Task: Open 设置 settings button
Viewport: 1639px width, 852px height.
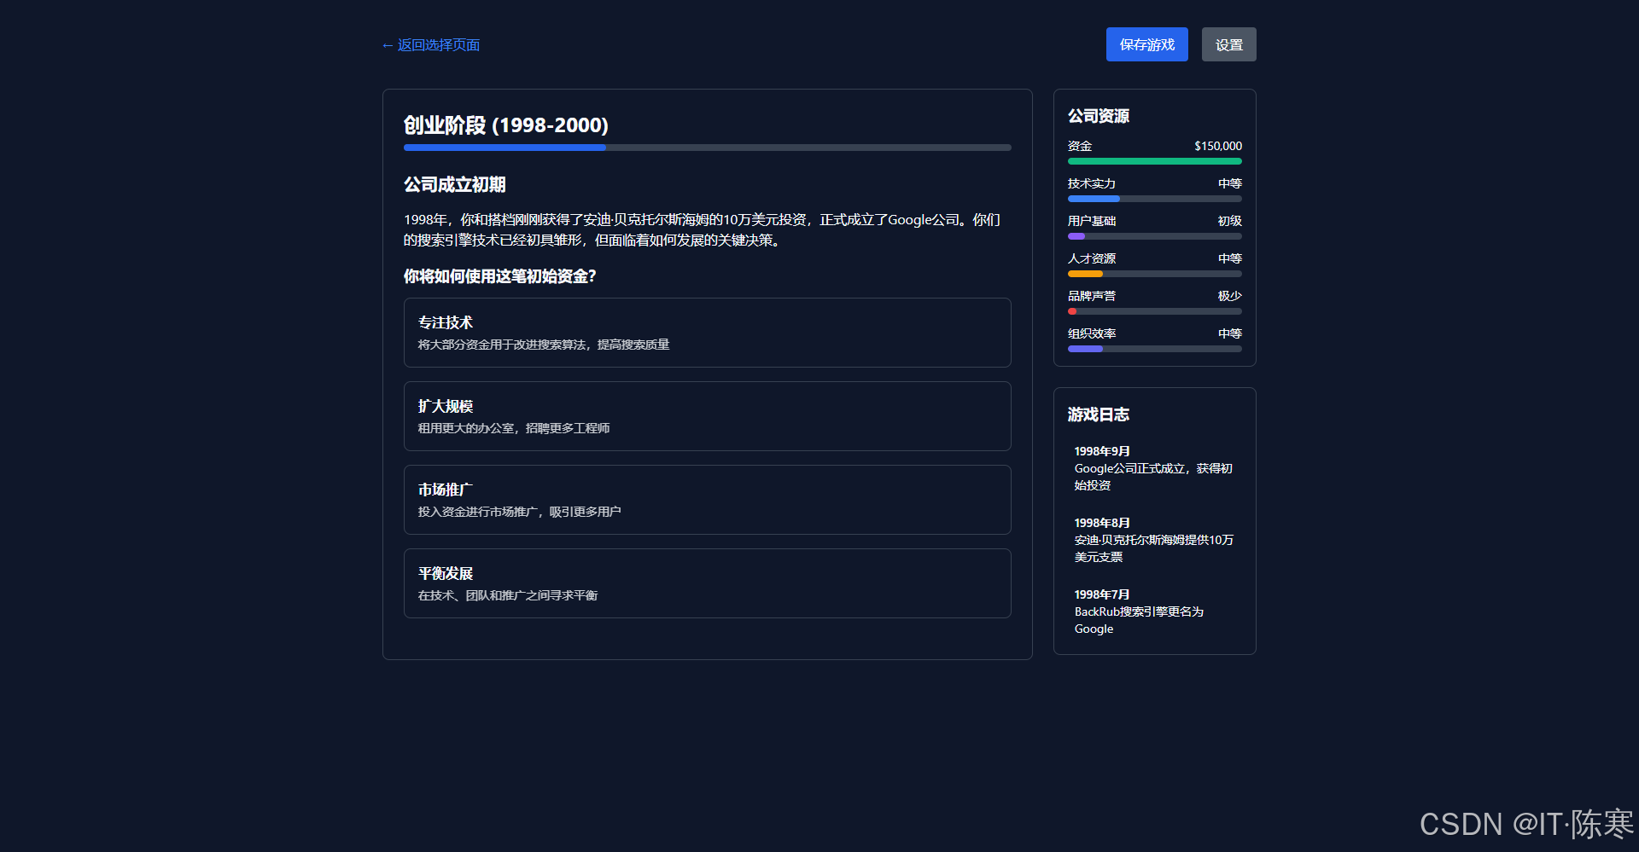Action: click(x=1228, y=44)
